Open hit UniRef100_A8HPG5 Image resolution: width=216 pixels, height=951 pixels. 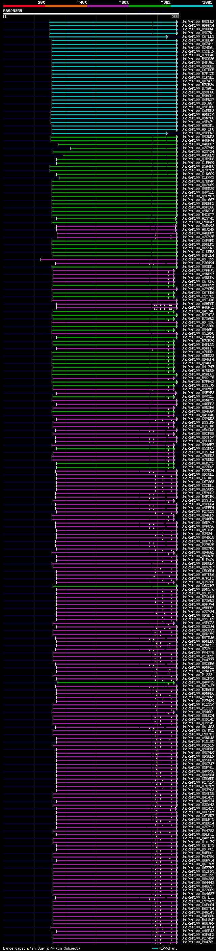[197, 304]
